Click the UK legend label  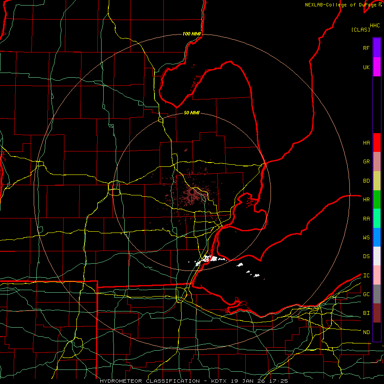[x=366, y=67]
